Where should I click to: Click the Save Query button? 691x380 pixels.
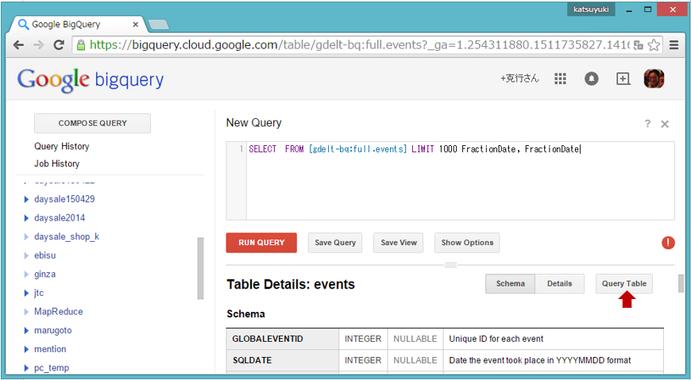(335, 243)
